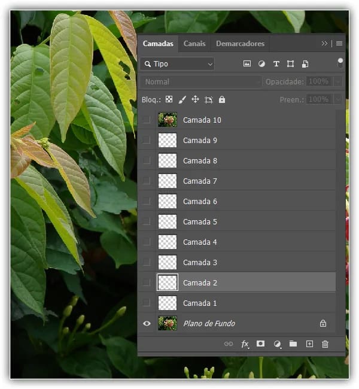Lock transparent pixels icon
Image resolution: width=359 pixels, height=389 pixels.
(x=169, y=99)
